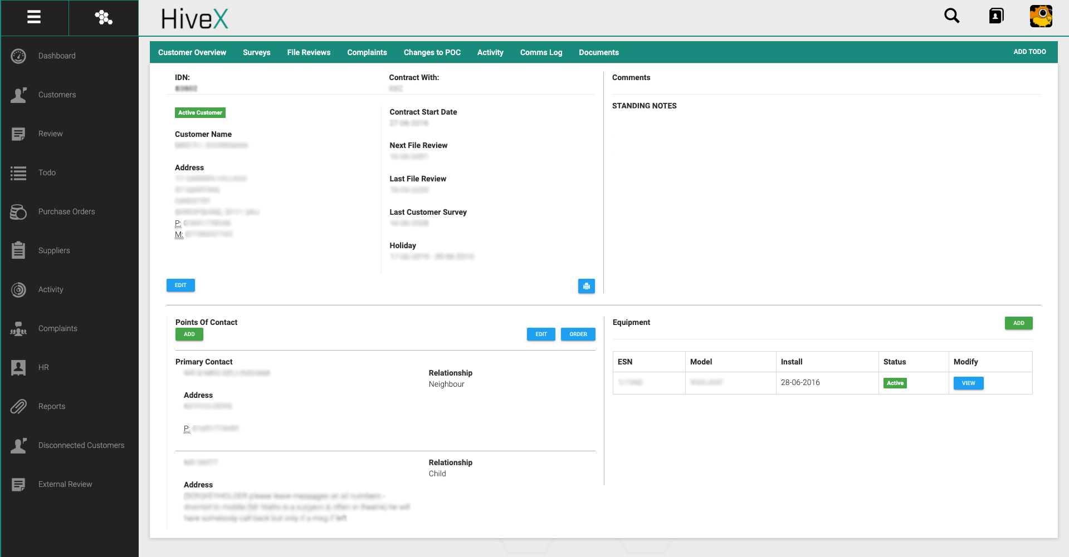Viewport: 1069px width, 557px height.
Task: Open the hamburger menu icon
Action: coord(34,17)
